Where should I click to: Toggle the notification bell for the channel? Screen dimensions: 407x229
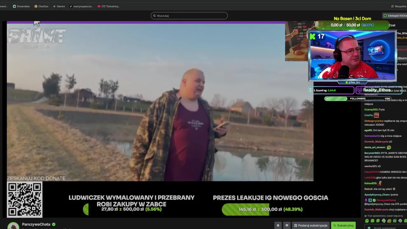tap(278, 226)
